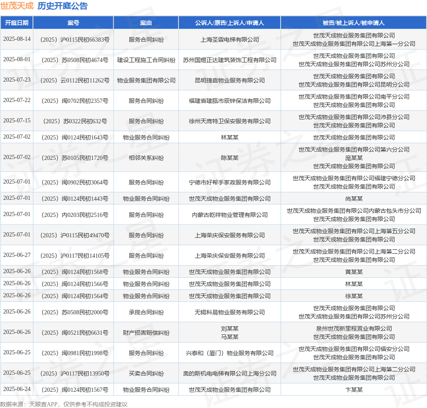
Task: Select plaintiff 徐州天鹰特卫保安服务有限公司
Action: tap(230, 121)
